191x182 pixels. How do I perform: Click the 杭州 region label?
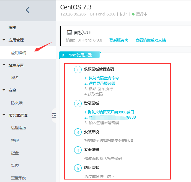pos(123,14)
